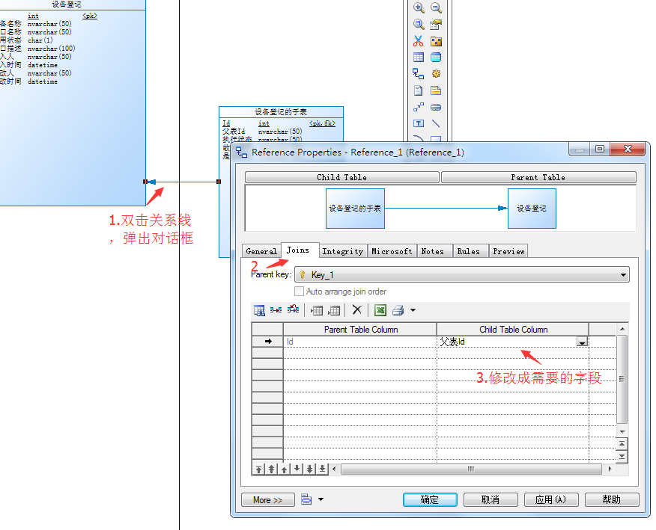
Task: Select the red scissors Delete tool
Action: point(419,41)
